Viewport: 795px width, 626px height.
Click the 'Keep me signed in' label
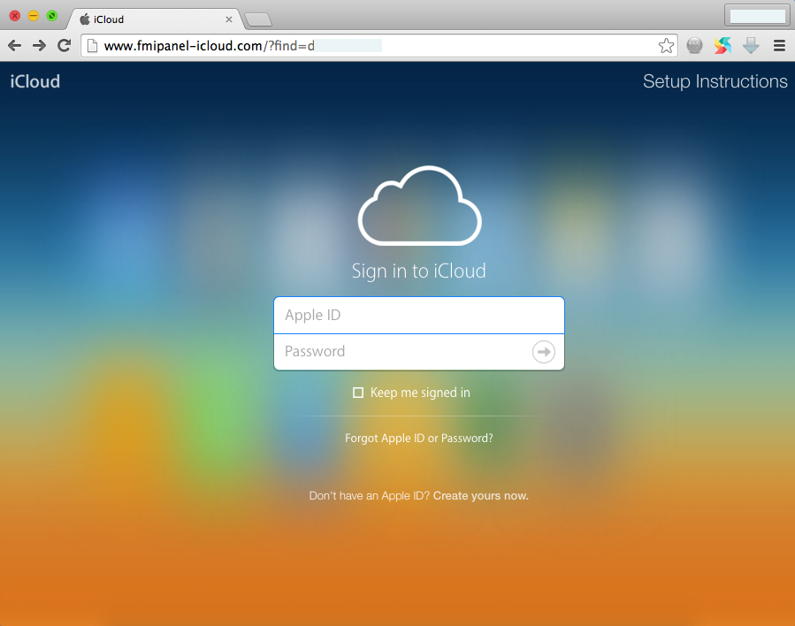420,393
